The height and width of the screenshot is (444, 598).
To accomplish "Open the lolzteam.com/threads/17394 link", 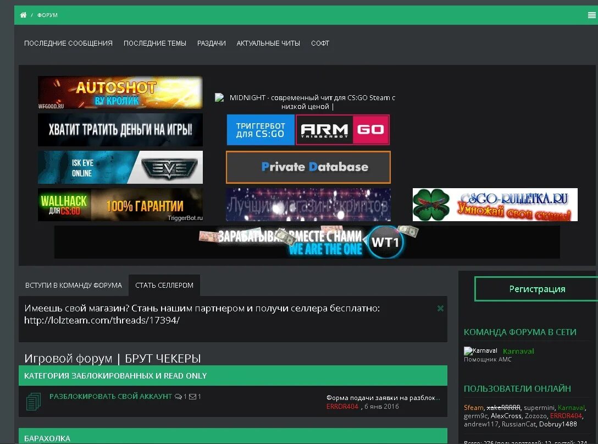I will click(102, 320).
